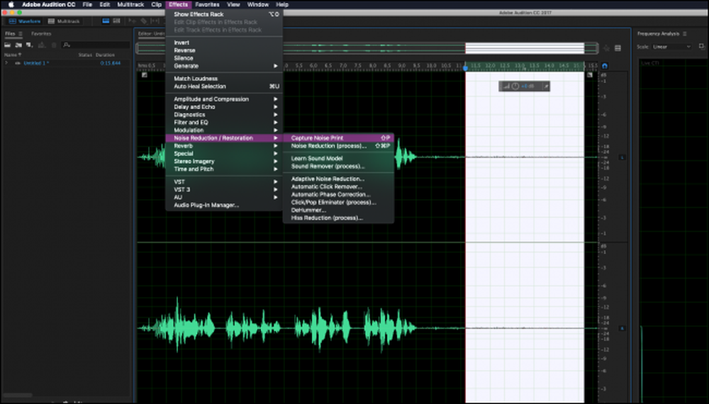Expand the Untitled 1 file entry
The height and width of the screenshot is (404, 709).
[x=6, y=63]
